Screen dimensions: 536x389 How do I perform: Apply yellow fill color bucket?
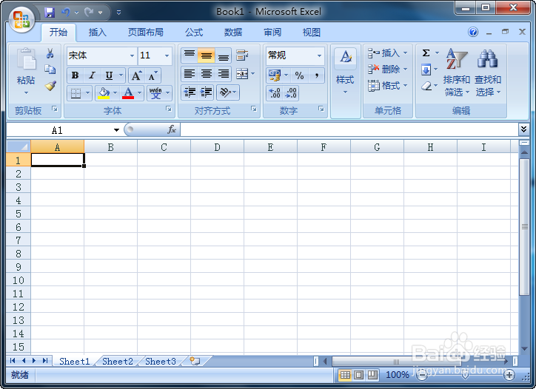coord(103,92)
